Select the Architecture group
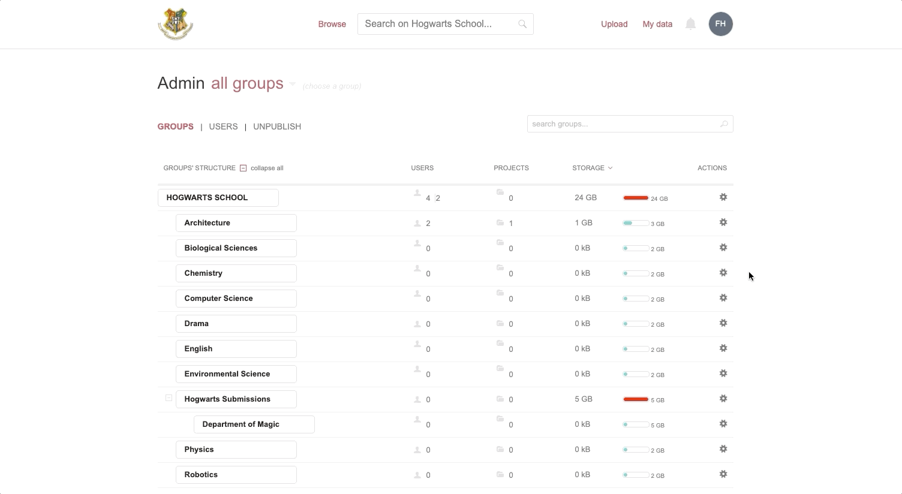This screenshot has width=902, height=494. [236, 223]
